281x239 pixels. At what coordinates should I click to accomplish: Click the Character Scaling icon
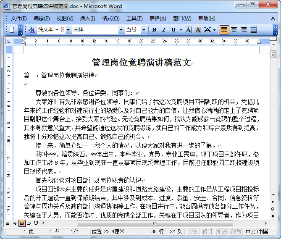click(x=207, y=30)
